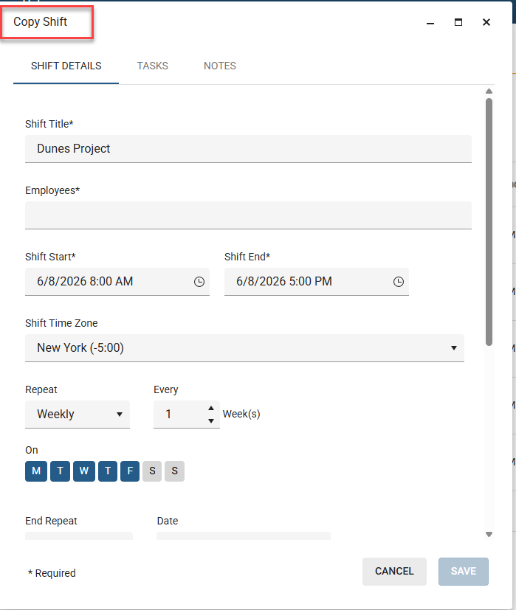
Task: Switch to the Shift Details tab
Action: pyautogui.click(x=66, y=66)
